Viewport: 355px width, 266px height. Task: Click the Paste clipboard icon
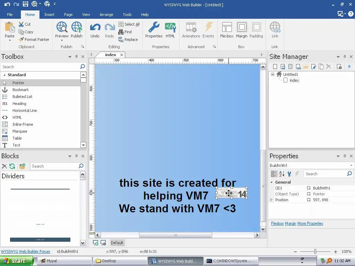pyautogui.click(x=10, y=27)
